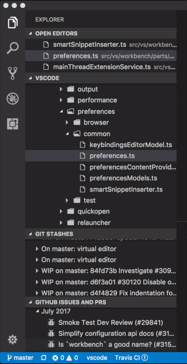Open preferencesModels.ts file
Screen dimensions: 187x364
tap(101, 178)
